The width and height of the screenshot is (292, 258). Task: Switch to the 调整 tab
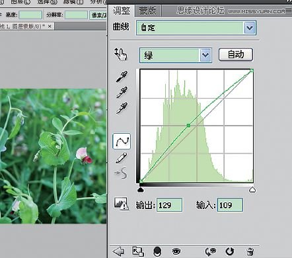click(x=122, y=11)
